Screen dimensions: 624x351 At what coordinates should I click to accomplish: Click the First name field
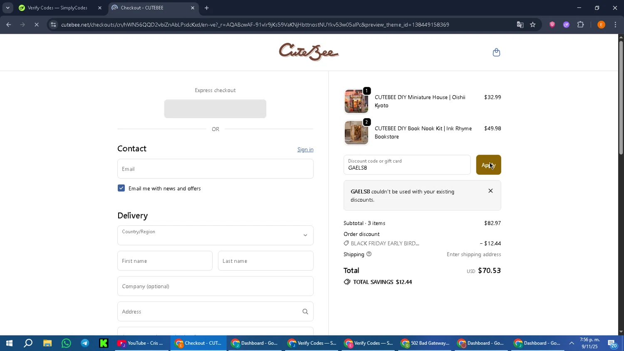coord(165,261)
